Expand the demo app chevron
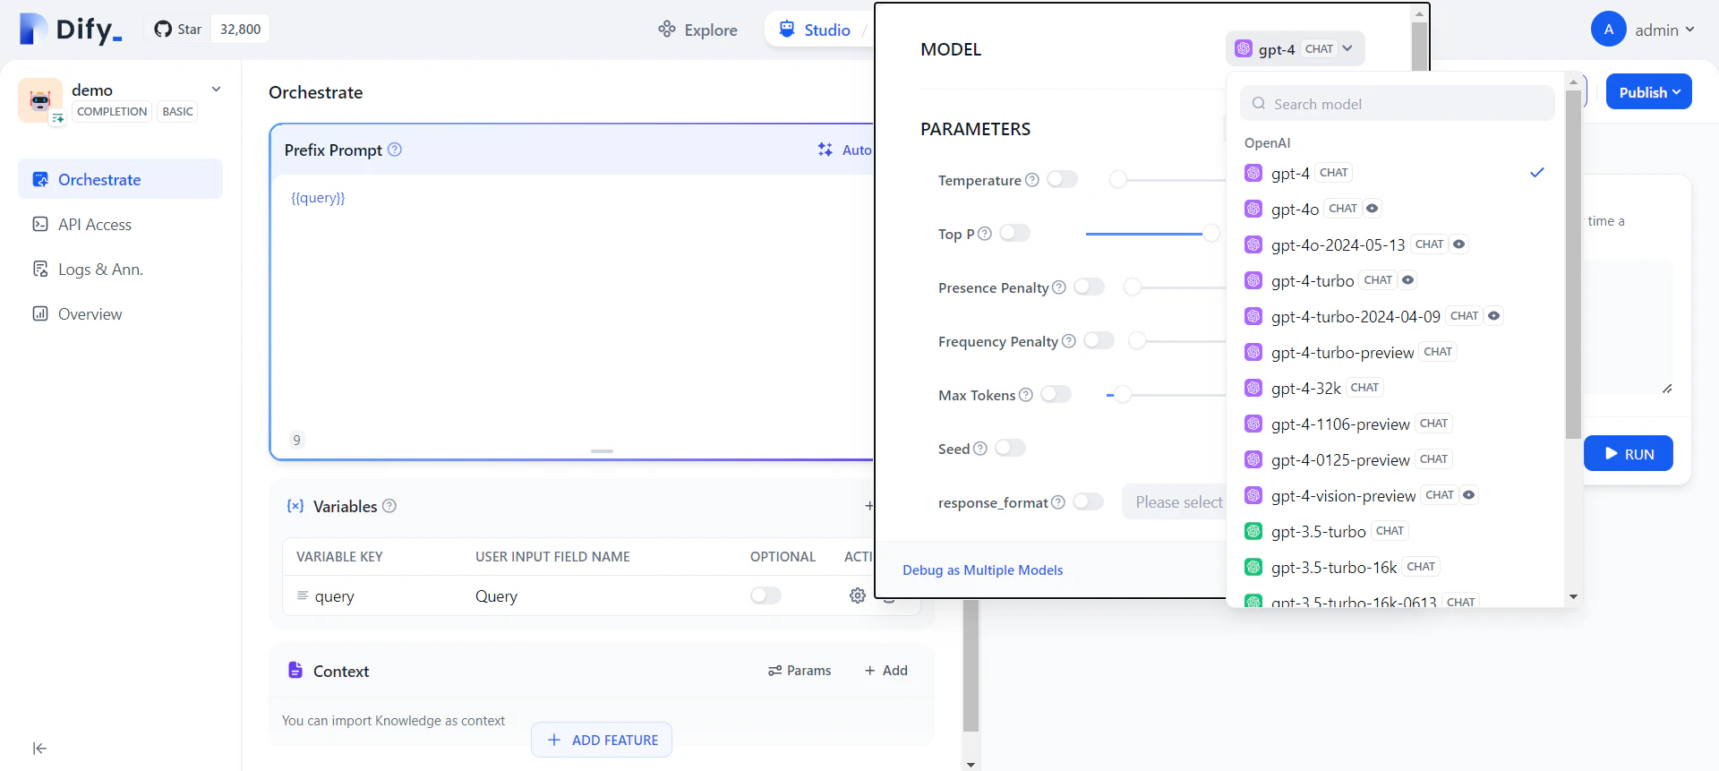This screenshot has width=1719, height=771. pyautogui.click(x=216, y=90)
